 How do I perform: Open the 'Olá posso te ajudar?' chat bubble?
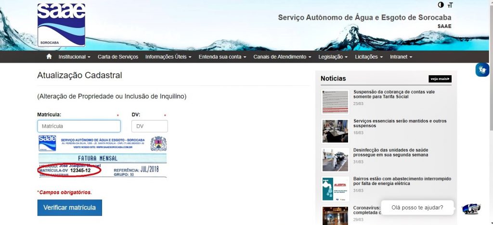pyautogui.click(x=417, y=208)
